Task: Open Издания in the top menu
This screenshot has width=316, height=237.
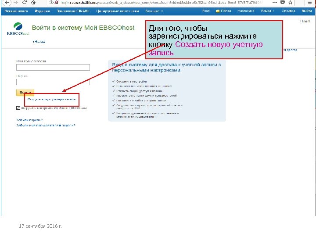Action: point(42,11)
